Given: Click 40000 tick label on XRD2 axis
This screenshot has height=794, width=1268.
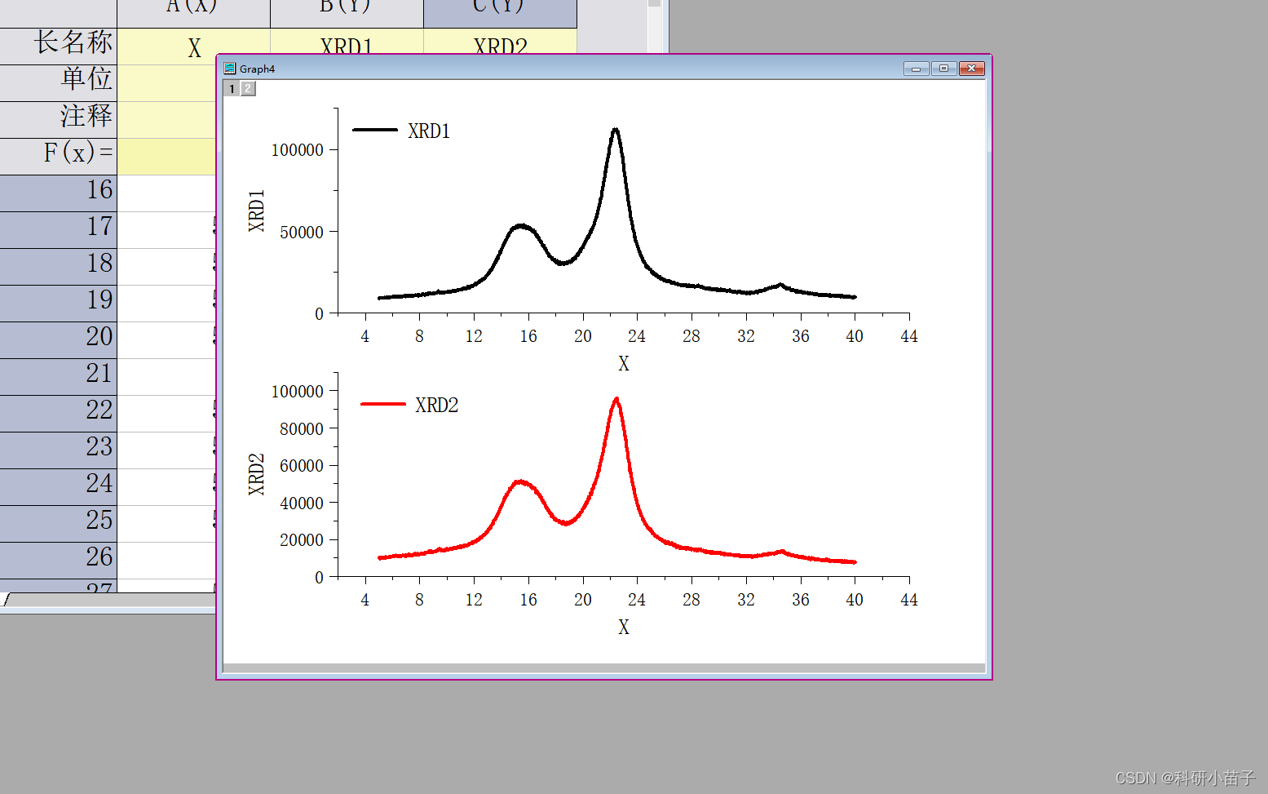Looking at the screenshot, I should pyautogui.click(x=302, y=503).
